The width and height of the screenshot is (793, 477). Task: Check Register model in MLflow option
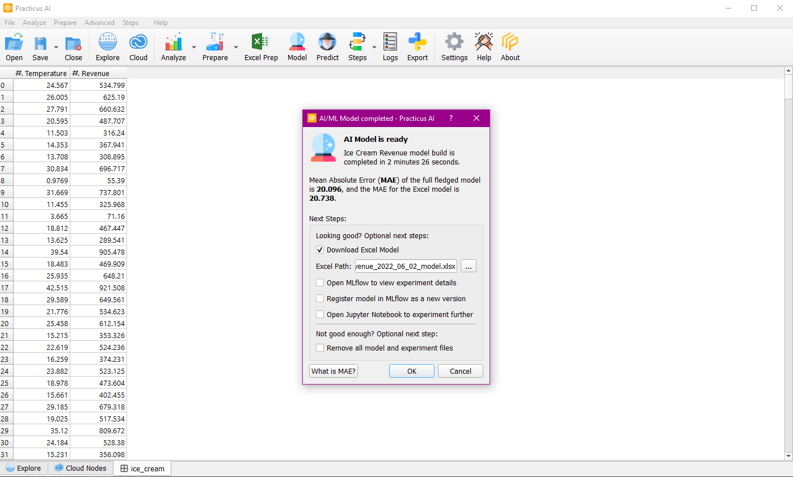[x=320, y=299]
